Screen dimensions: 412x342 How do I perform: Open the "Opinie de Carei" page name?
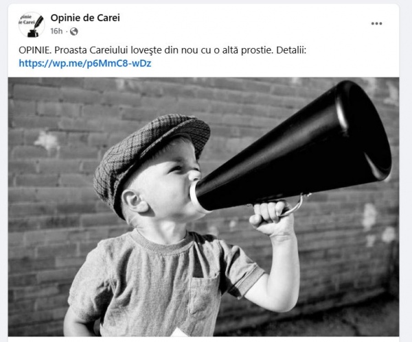tap(85, 18)
